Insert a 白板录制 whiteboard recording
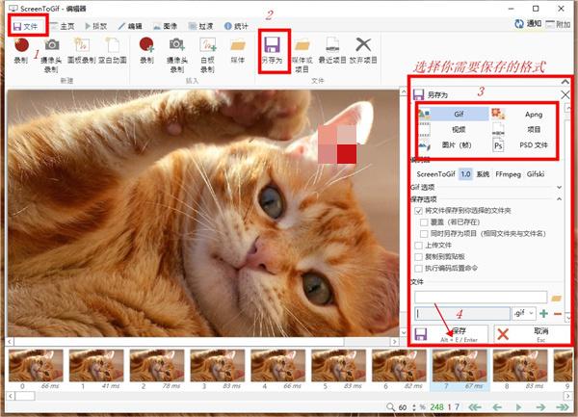 [x=207, y=55]
